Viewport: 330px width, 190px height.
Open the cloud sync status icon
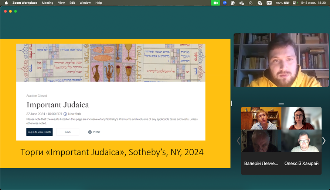pyautogui.click(x=242, y=3)
